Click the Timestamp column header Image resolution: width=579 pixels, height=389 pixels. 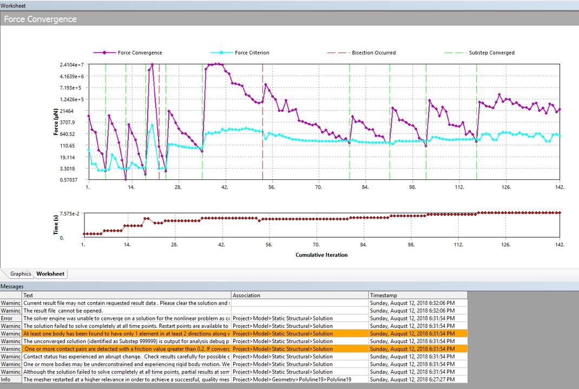[417, 296]
